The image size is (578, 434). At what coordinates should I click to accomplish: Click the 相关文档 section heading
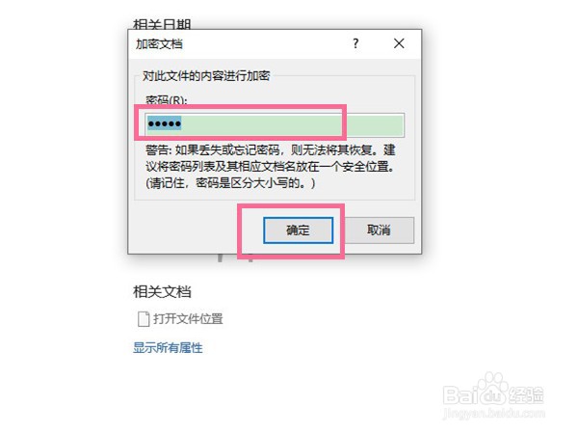click(x=162, y=291)
